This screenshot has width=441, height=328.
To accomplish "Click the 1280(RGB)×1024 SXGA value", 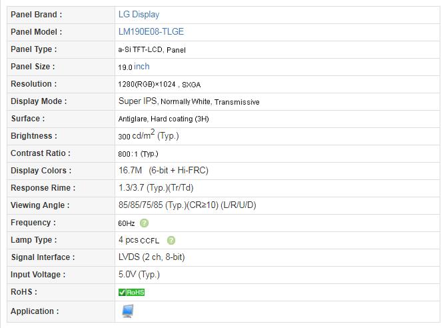I will pos(159,85).
